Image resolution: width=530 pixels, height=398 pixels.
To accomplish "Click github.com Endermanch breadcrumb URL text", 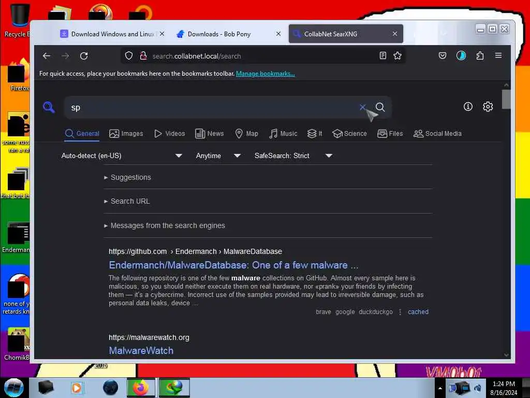I will click(x=195, y=251).
